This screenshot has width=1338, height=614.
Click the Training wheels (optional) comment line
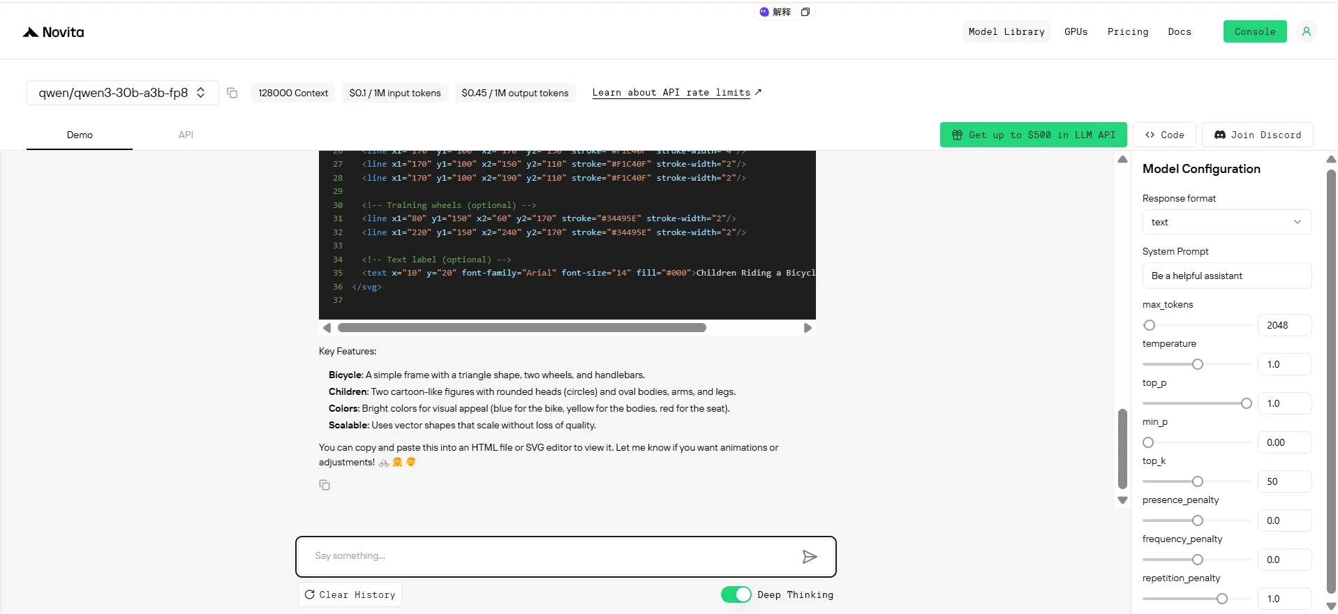449,205
